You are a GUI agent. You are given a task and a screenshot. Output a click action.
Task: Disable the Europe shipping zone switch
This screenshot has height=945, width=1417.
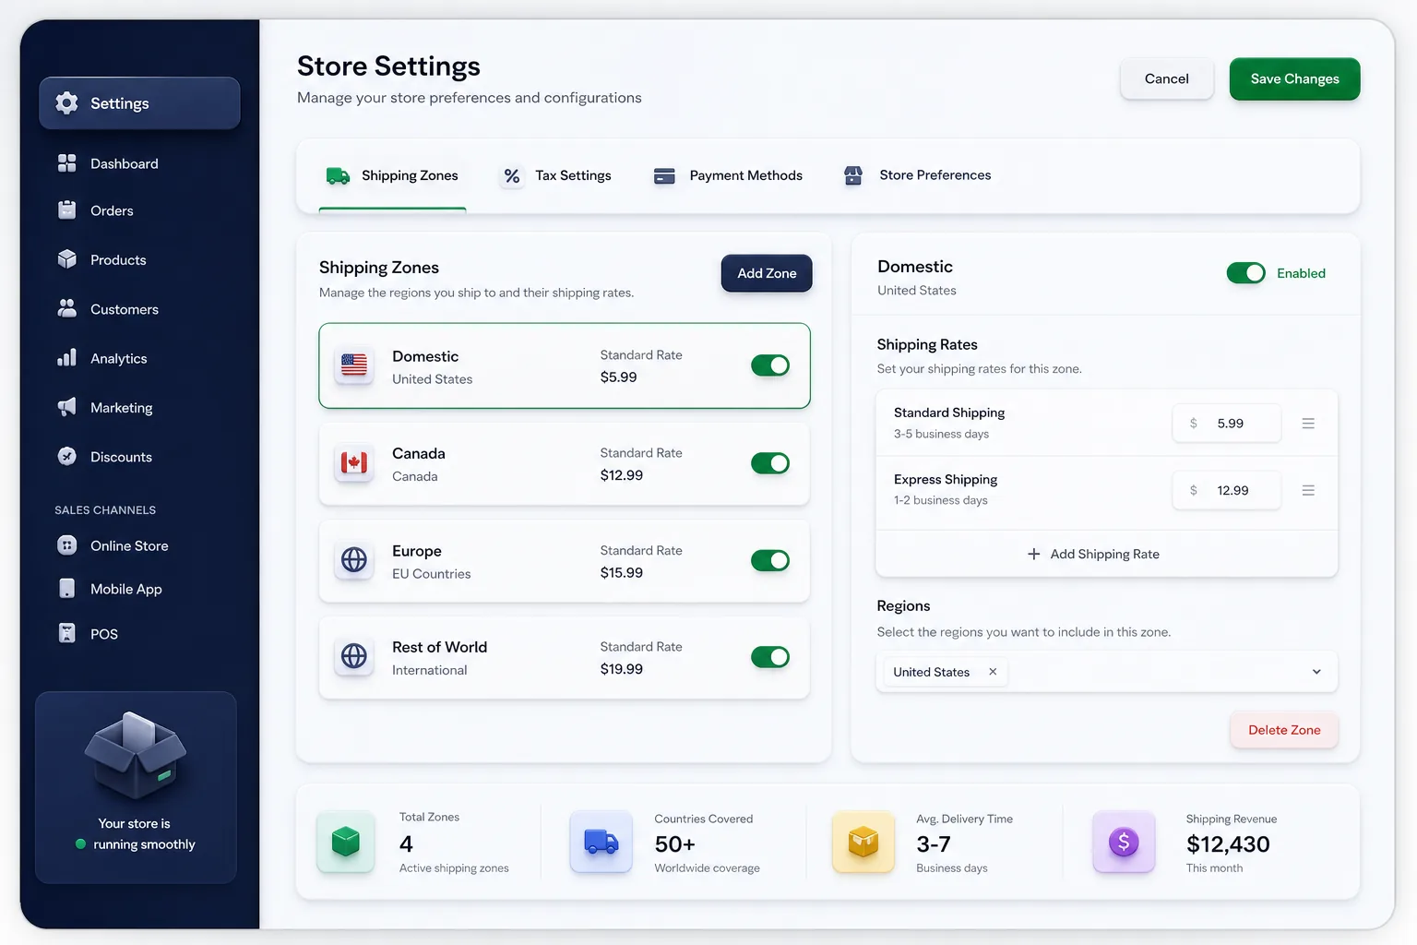[x=770, y=560]
